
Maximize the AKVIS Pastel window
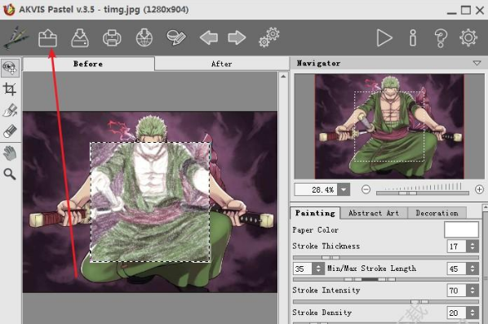(466, 11)
